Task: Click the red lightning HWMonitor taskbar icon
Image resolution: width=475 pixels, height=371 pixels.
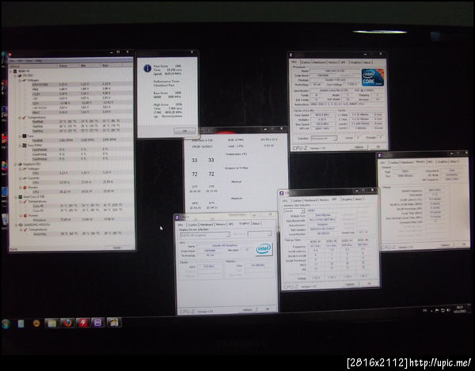Action: [x=82, y=323]
